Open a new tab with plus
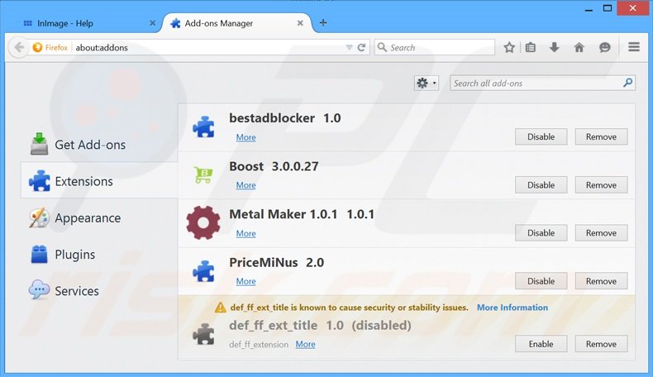The width and height of the screenshot is (653, 377). pyautogui.click(x=322, y=23)
